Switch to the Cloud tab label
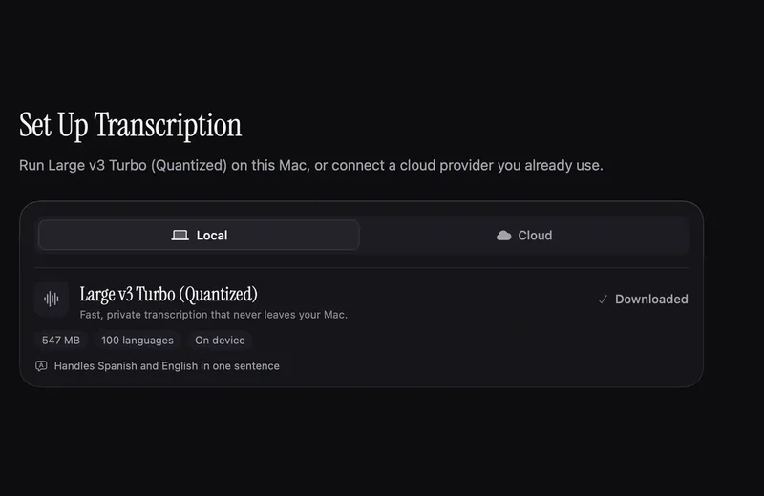 pyautogui.click(x=535, y=236)
